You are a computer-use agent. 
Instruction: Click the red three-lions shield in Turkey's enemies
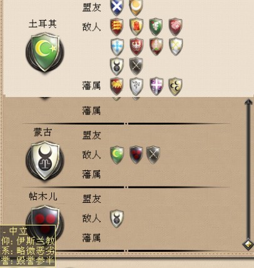(x=117, y=27)
